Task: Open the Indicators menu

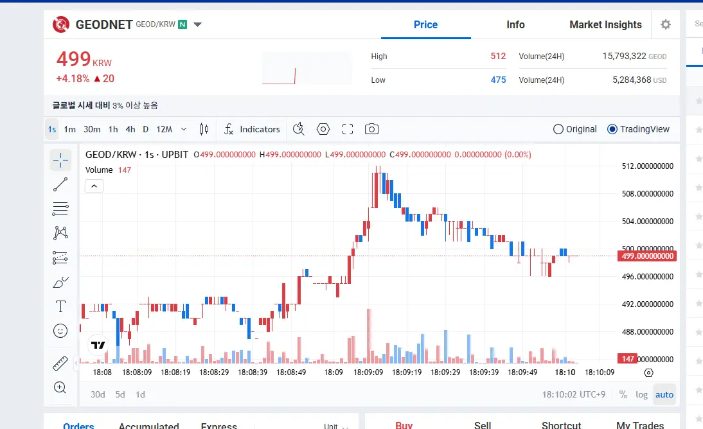Action: (252, 129)
